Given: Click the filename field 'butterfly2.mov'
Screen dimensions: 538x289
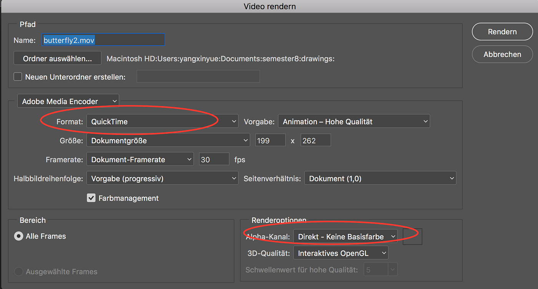Looking at the screenshot, I should coord(103,40).
